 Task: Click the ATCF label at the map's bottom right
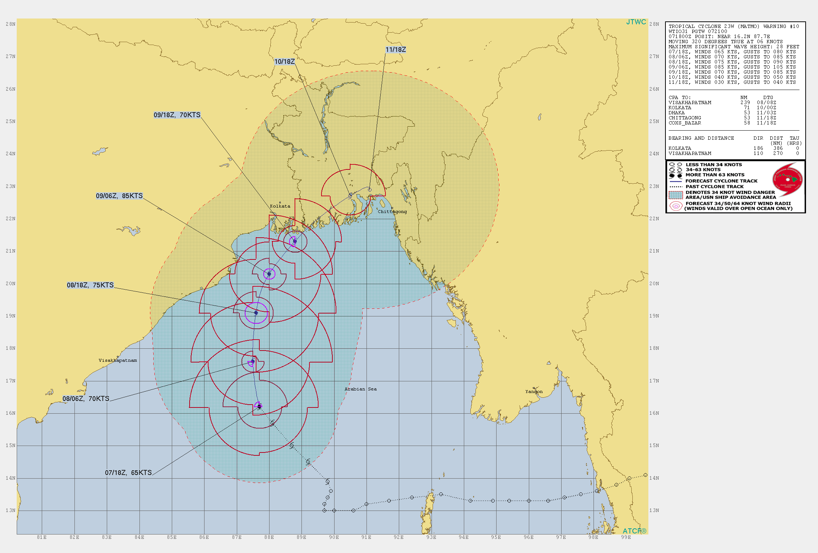pos(634,531)
